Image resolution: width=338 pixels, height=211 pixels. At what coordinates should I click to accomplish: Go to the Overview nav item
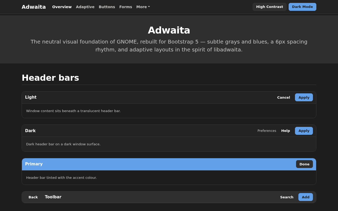pyautogui.click(x=62, y=7)
